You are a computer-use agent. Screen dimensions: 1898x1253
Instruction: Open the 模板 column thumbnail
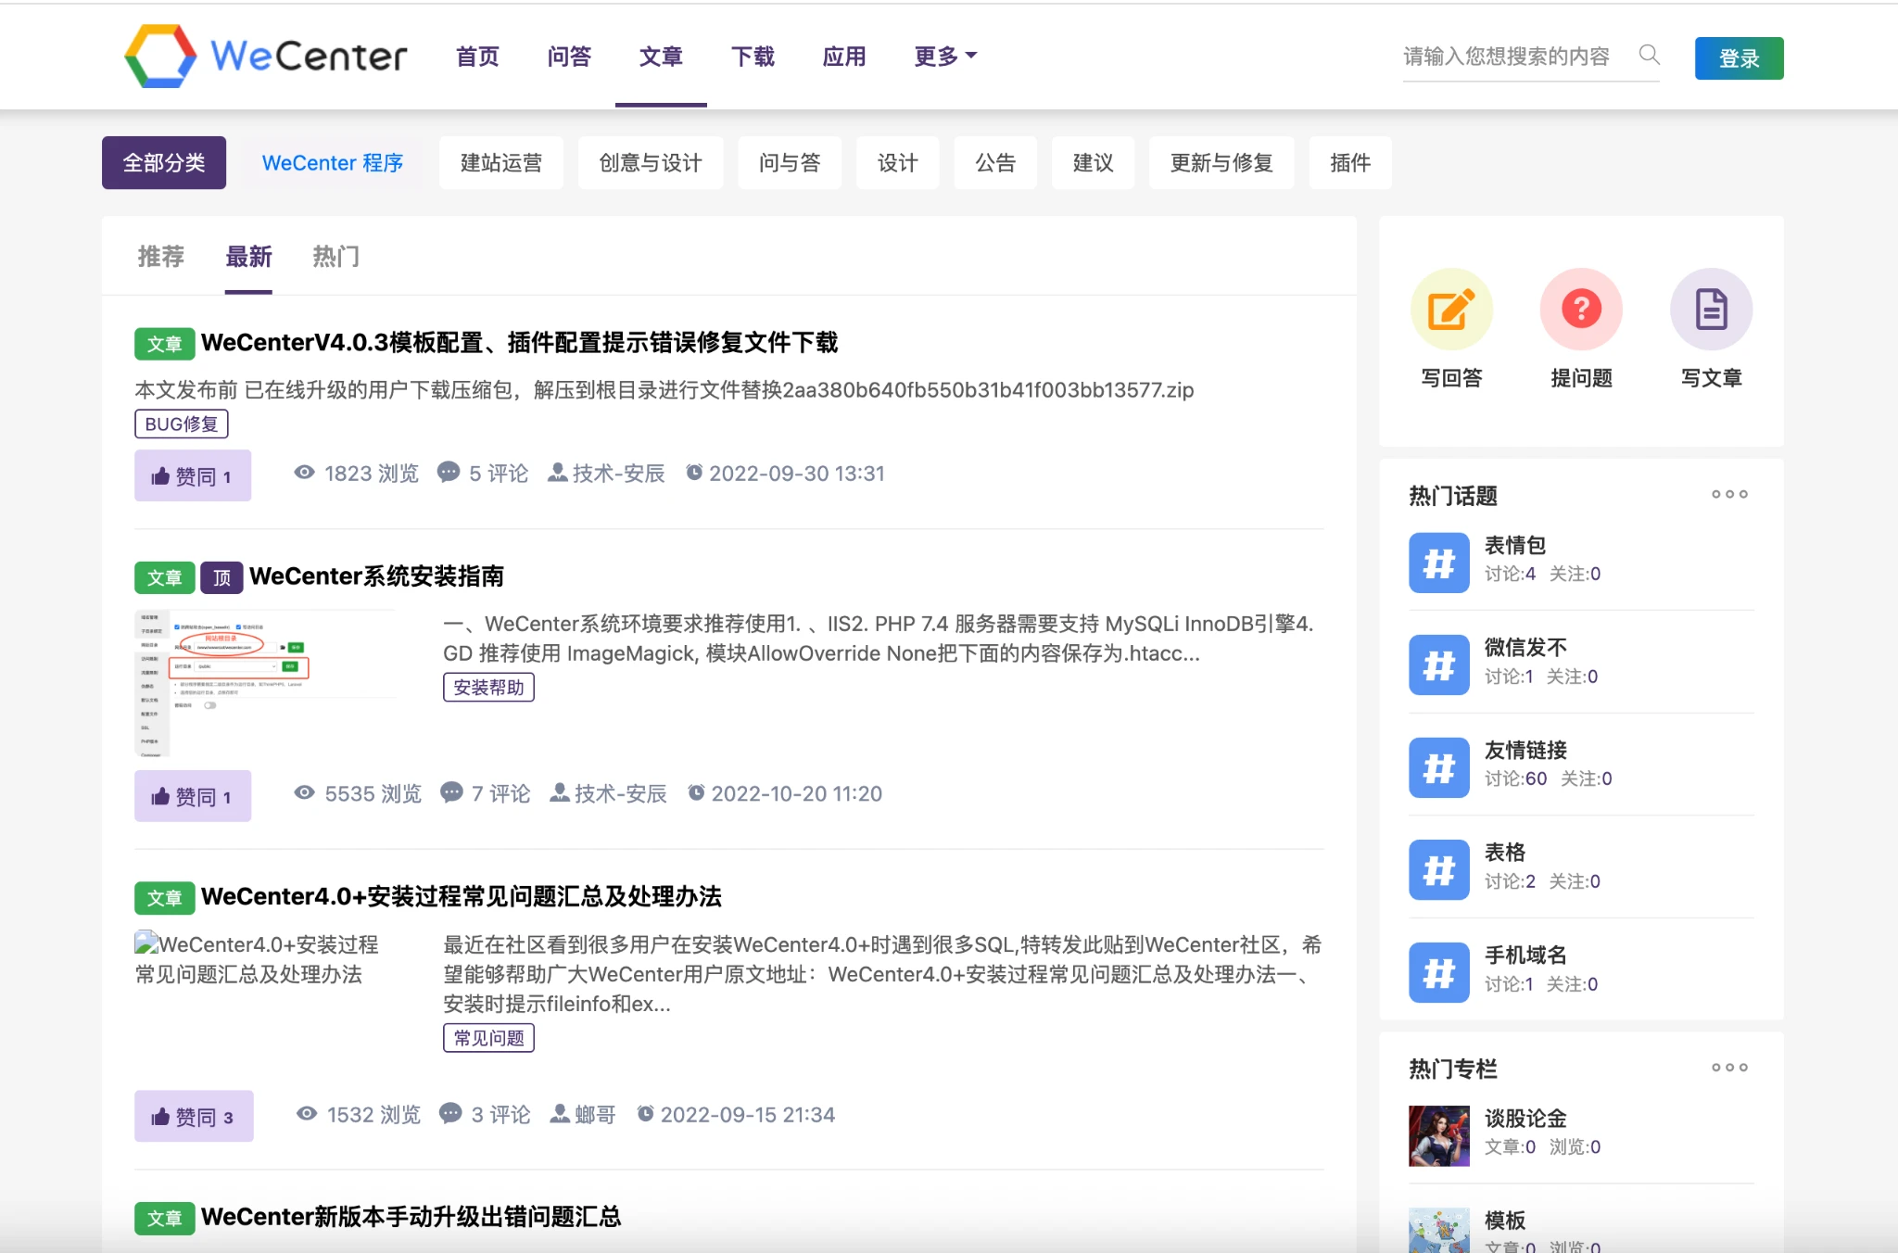1439,1231
